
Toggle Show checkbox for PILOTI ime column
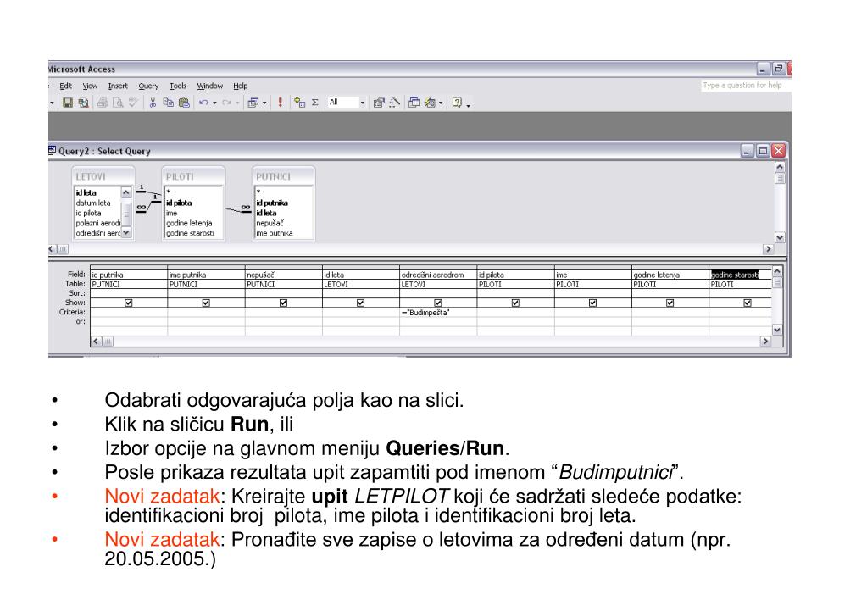tap(592, 303)
